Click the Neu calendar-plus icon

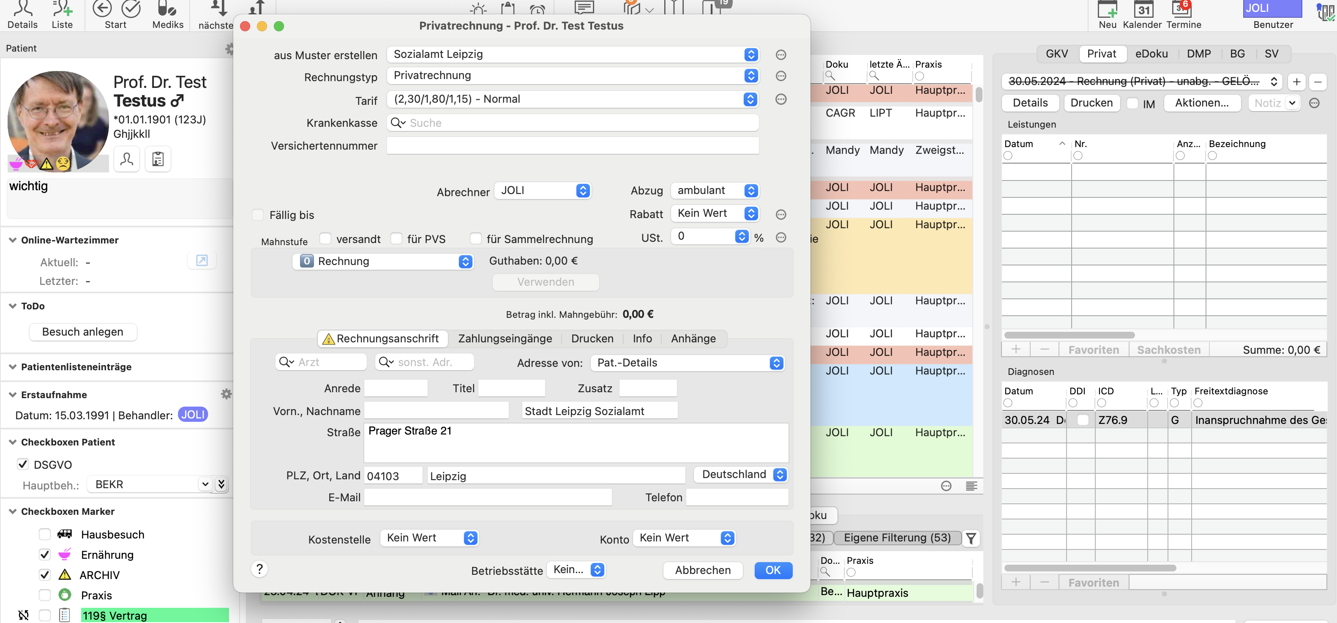(1107, 9)
